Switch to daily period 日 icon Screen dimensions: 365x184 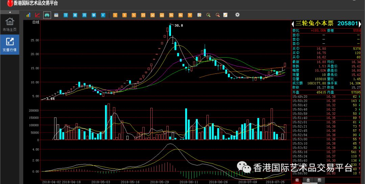(x=66, y=15)
